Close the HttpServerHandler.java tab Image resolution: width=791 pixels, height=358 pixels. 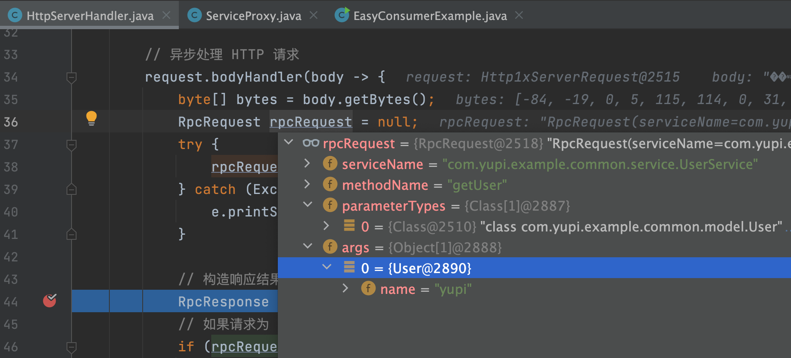coord(166,15)
